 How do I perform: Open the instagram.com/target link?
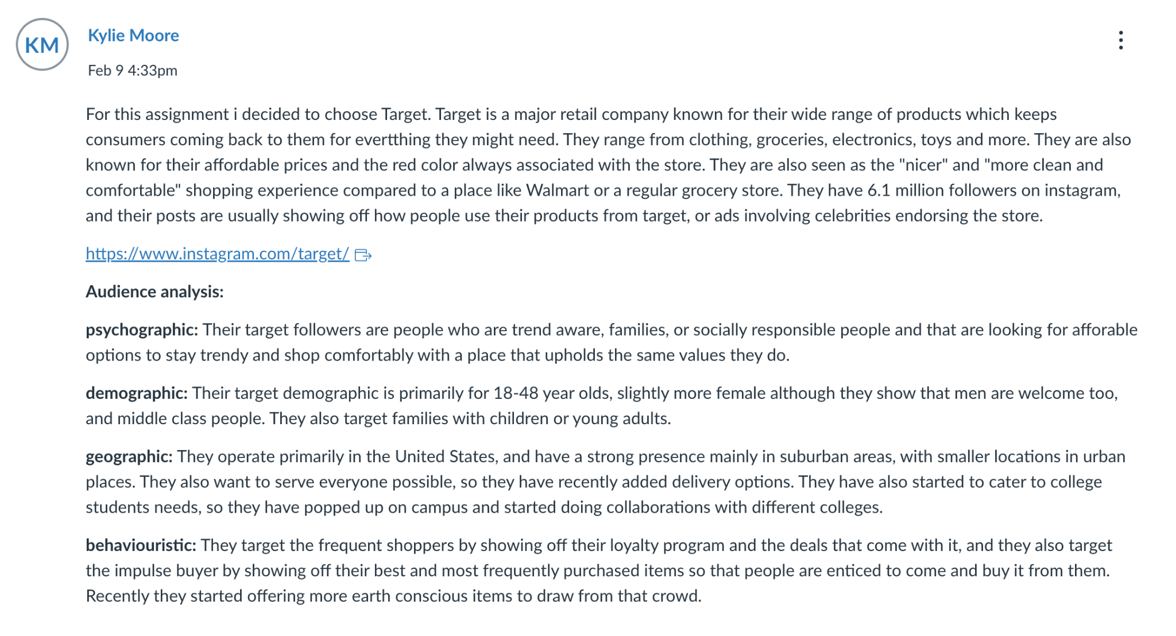217,254
